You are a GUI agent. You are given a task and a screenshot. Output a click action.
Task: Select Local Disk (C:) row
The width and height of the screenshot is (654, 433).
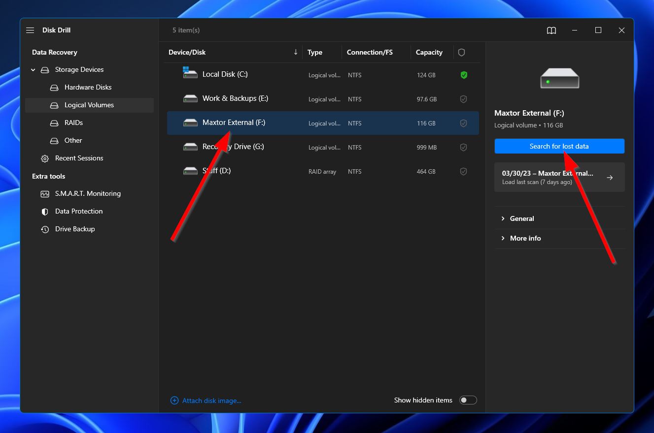[323, 75]
